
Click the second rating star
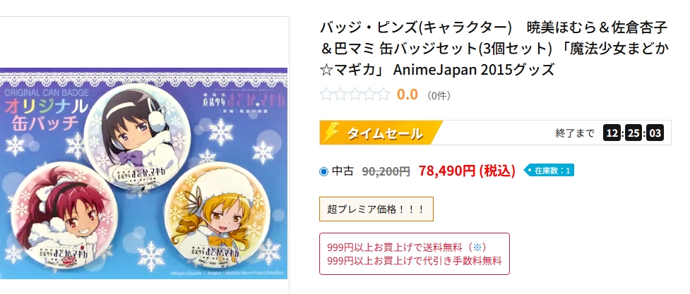click(340, 94)
